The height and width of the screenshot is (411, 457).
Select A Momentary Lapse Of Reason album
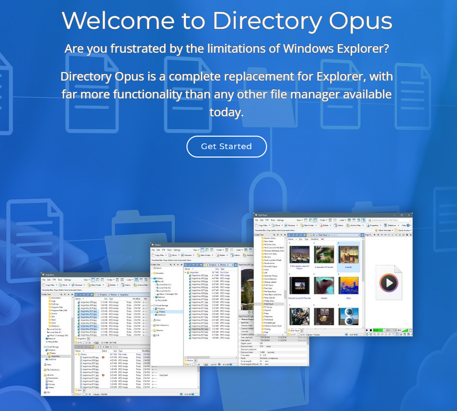click(x=299, y=257)
